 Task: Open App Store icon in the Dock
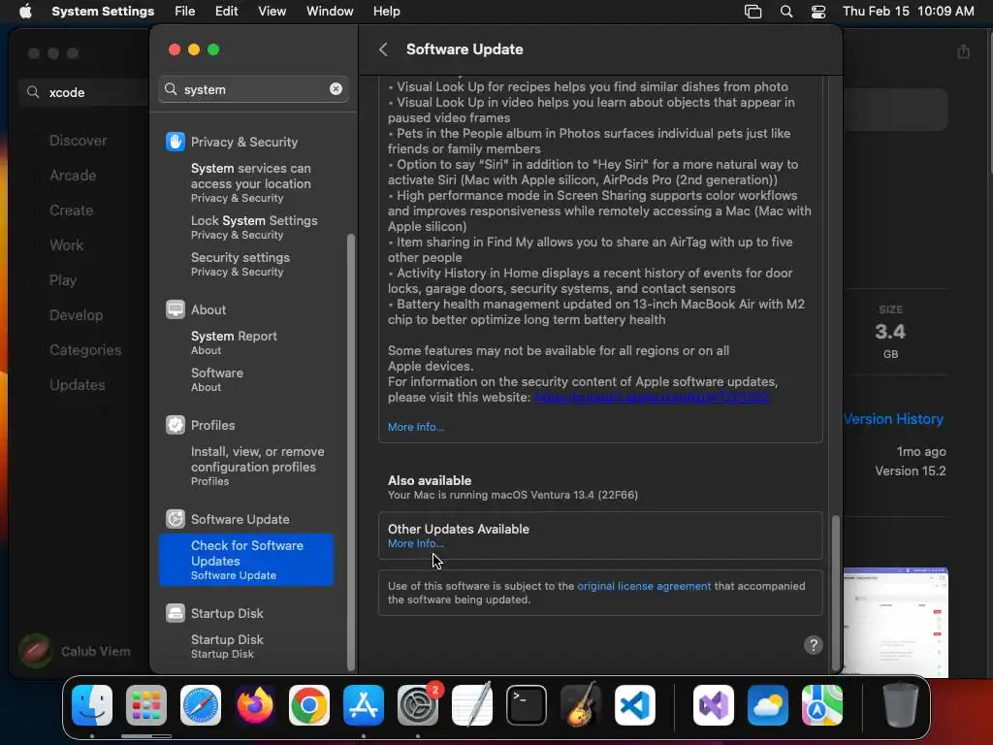click(364, 705)
